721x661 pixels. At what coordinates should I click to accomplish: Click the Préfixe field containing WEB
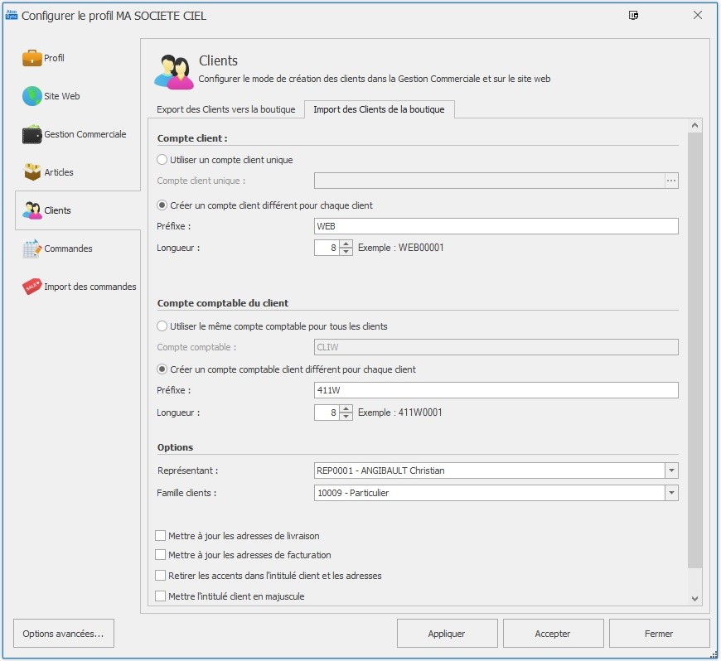[x=496, y=226]
